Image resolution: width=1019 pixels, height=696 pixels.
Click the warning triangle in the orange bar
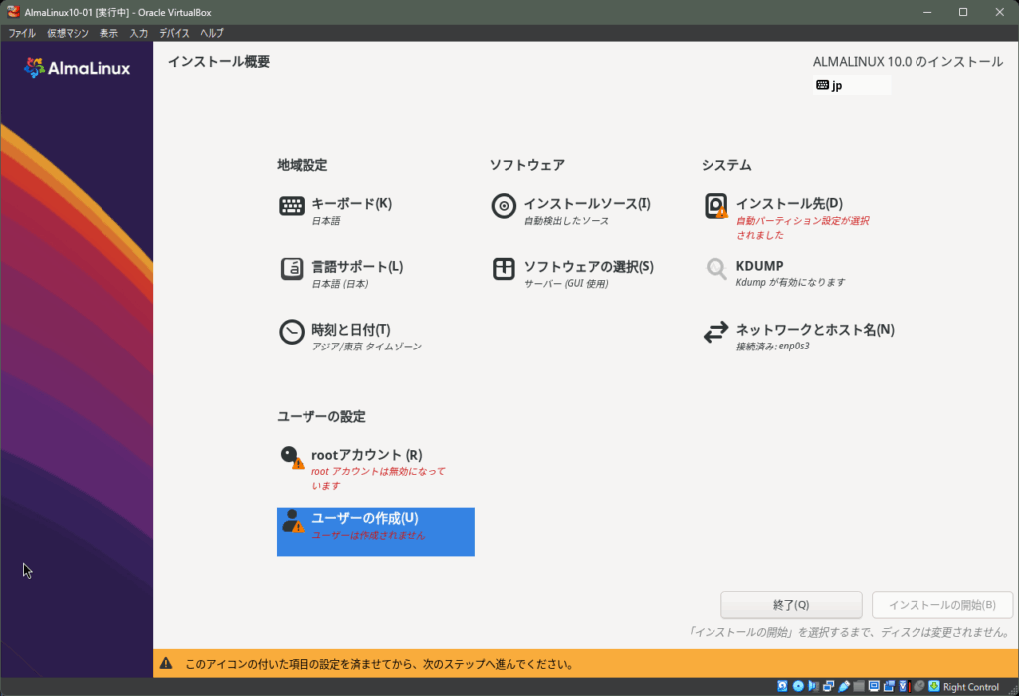pos(166,663)
